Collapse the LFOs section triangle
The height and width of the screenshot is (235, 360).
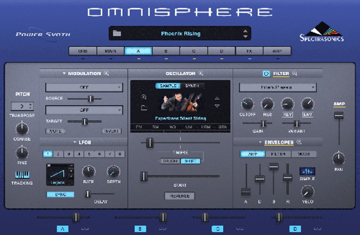click(75, 142)
